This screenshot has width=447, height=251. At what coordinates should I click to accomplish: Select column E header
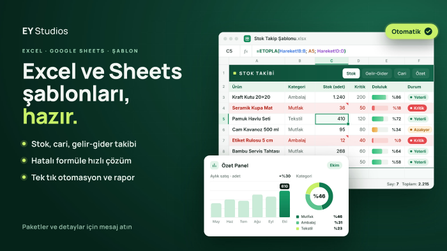pyautogui.click(x=386, y=61)
